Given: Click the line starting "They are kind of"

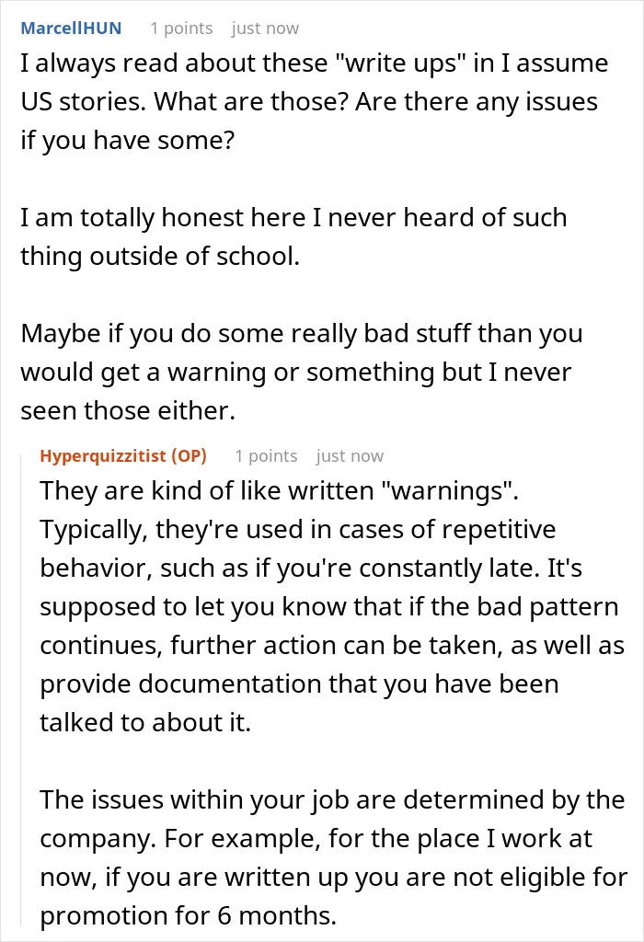Looking at the screenshot, I should click(x=280, y=491).
